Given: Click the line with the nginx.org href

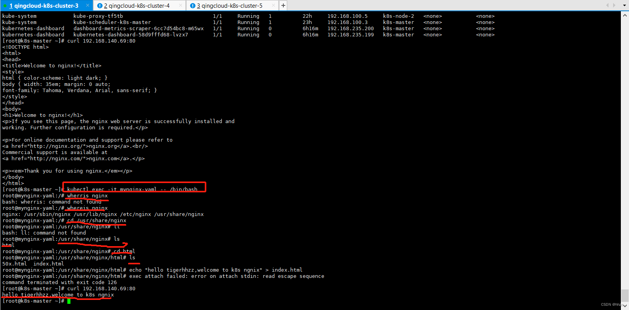Looking at the screenshot, I should coord(75,146).
